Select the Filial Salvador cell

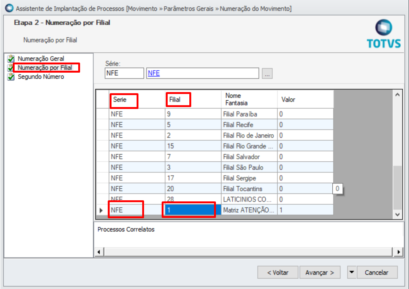click(249, 156)
